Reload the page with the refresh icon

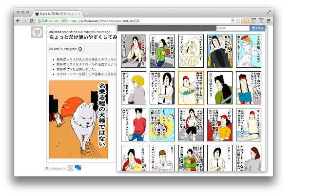31,21
